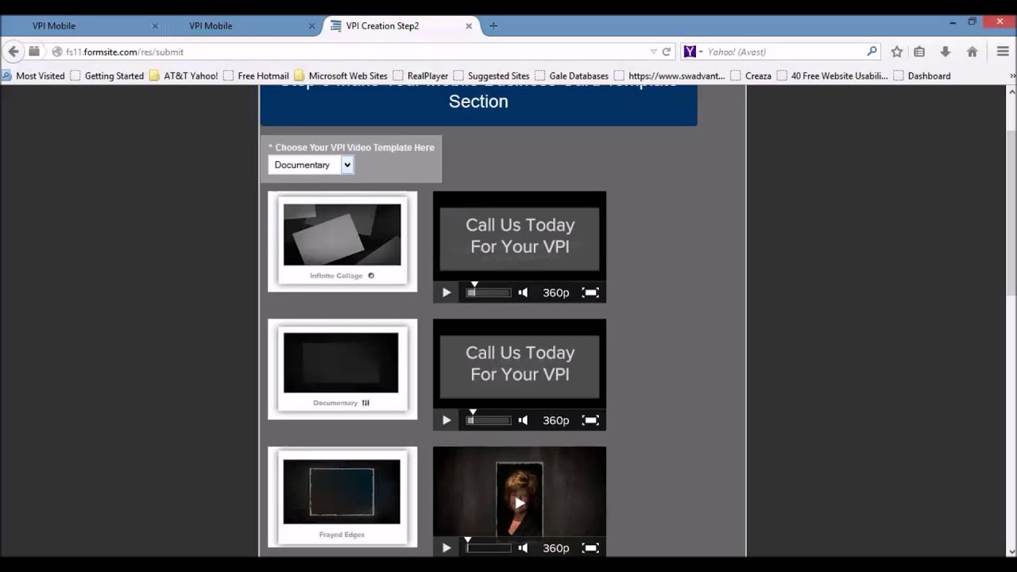Go to the browser home page
1017x572 pixels.
tap(972, 52)
